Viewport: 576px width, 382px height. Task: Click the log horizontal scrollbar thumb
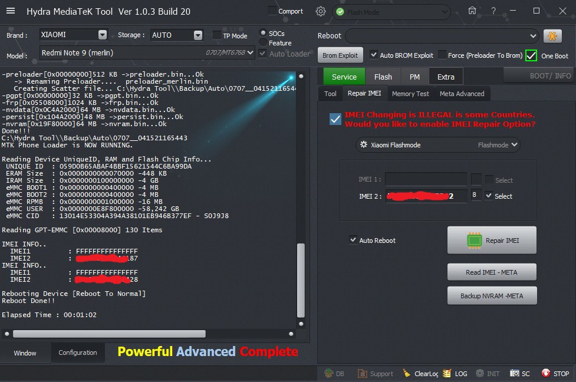(109, 334)
